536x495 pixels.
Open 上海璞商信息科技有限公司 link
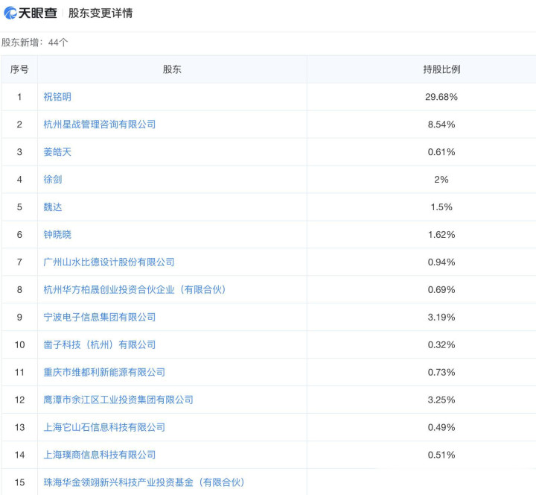tap(100, 455)
